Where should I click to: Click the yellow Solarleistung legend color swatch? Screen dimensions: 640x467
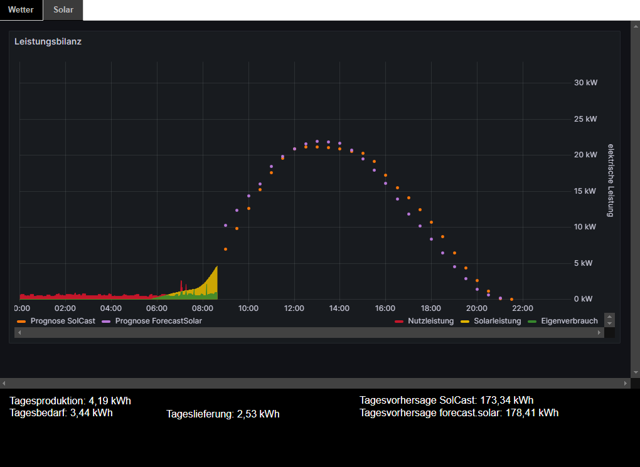(464, 322)
